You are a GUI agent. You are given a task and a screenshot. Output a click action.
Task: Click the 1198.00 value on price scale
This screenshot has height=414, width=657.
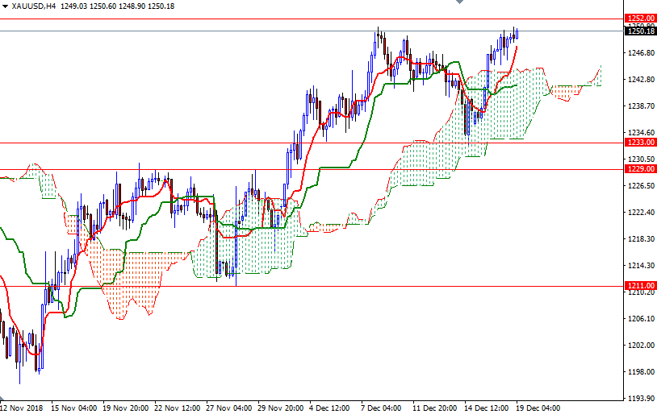(641, 372)
